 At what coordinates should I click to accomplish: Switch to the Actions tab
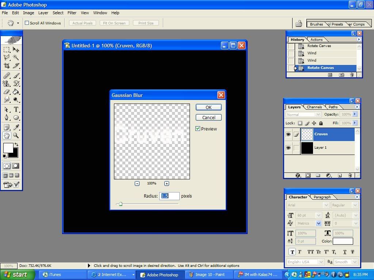(316, 39)
